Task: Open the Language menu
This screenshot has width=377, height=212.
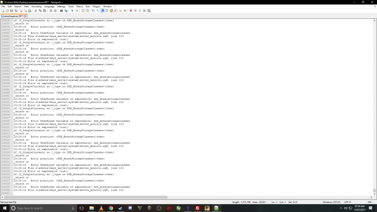Action: point(49,6)
